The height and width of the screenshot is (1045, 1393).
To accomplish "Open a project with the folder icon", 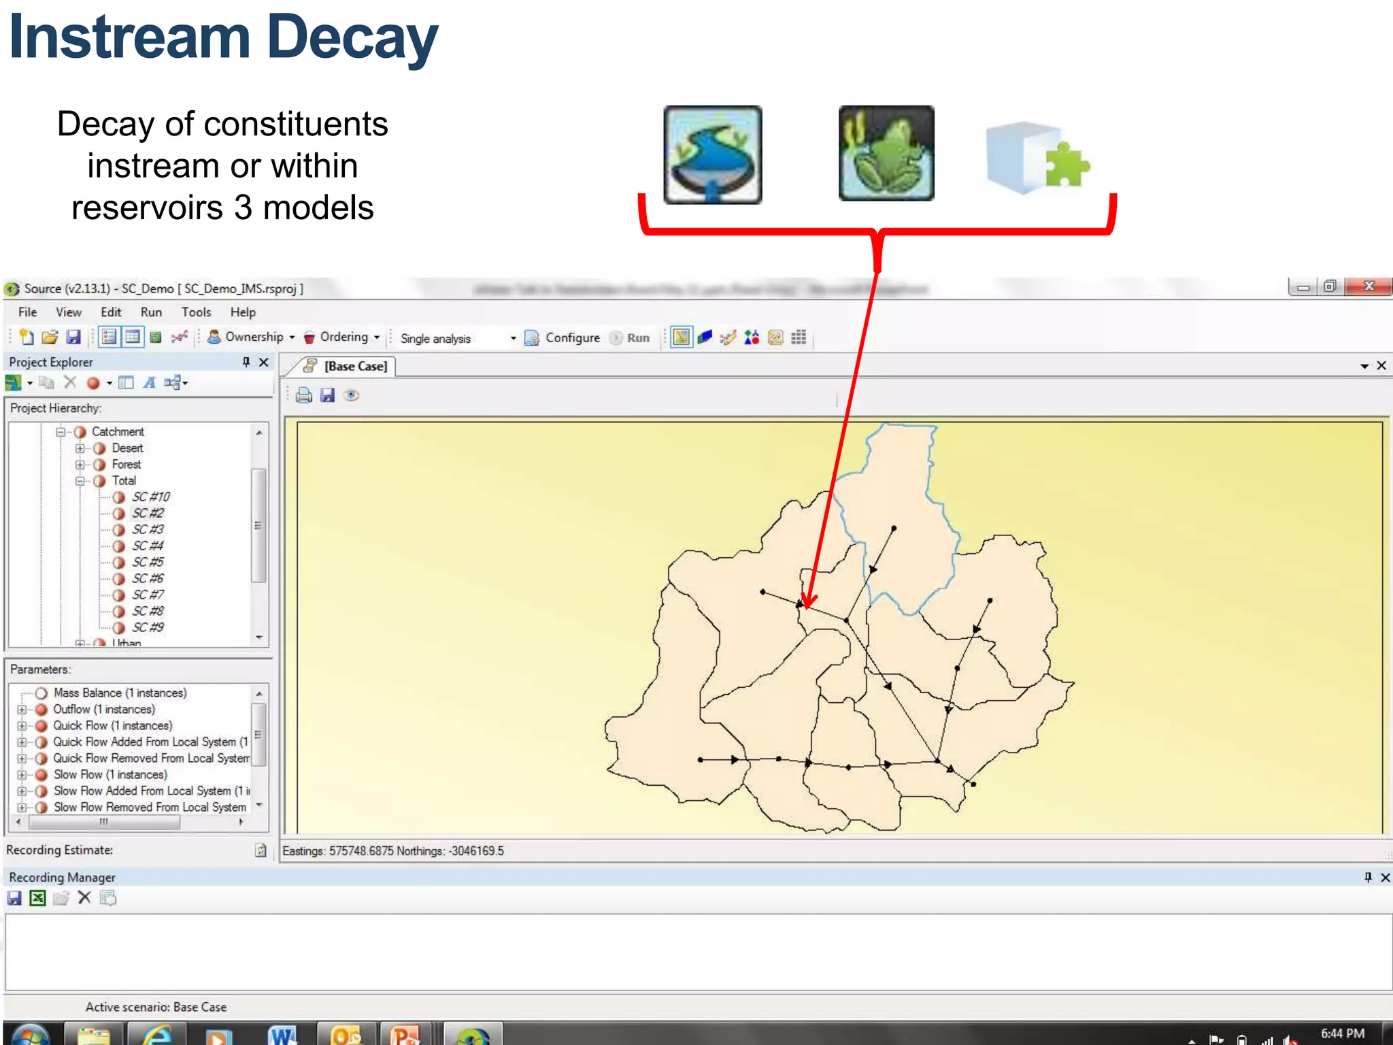I will [50, 337].
